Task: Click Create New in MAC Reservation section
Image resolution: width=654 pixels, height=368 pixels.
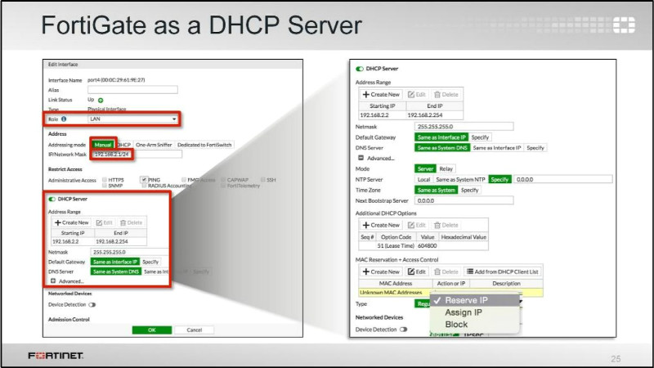Action: click(x=381, y=272)
